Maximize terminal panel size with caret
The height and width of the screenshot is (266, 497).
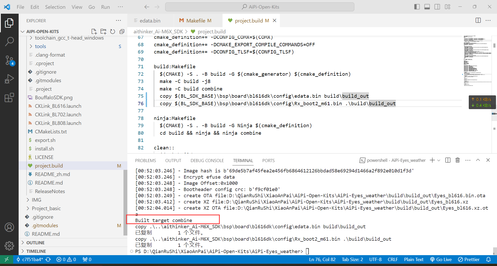pos(478,160)
